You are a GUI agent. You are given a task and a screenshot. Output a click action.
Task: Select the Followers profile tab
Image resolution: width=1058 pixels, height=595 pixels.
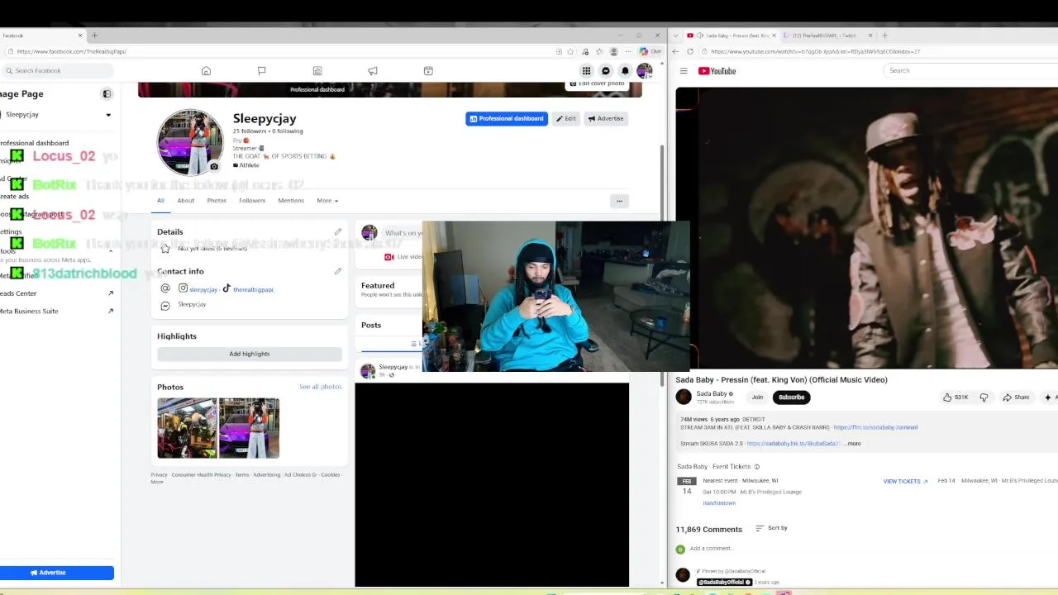tap(252, 201)
